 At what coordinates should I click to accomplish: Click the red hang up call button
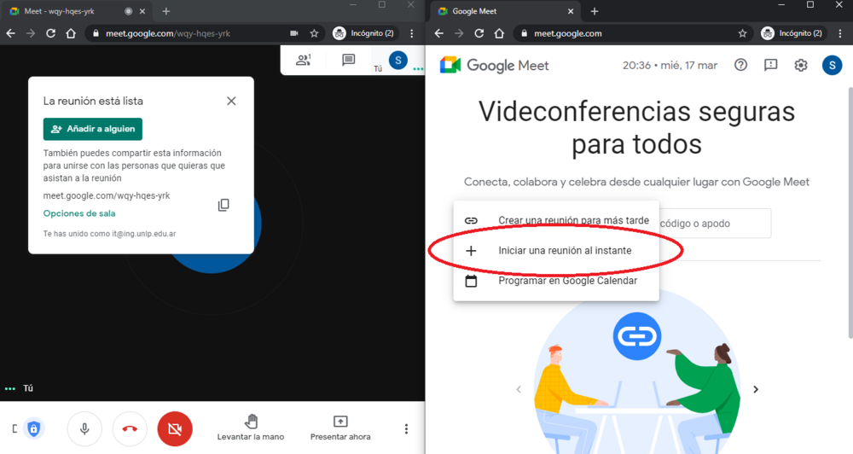[x=130, y=428]
